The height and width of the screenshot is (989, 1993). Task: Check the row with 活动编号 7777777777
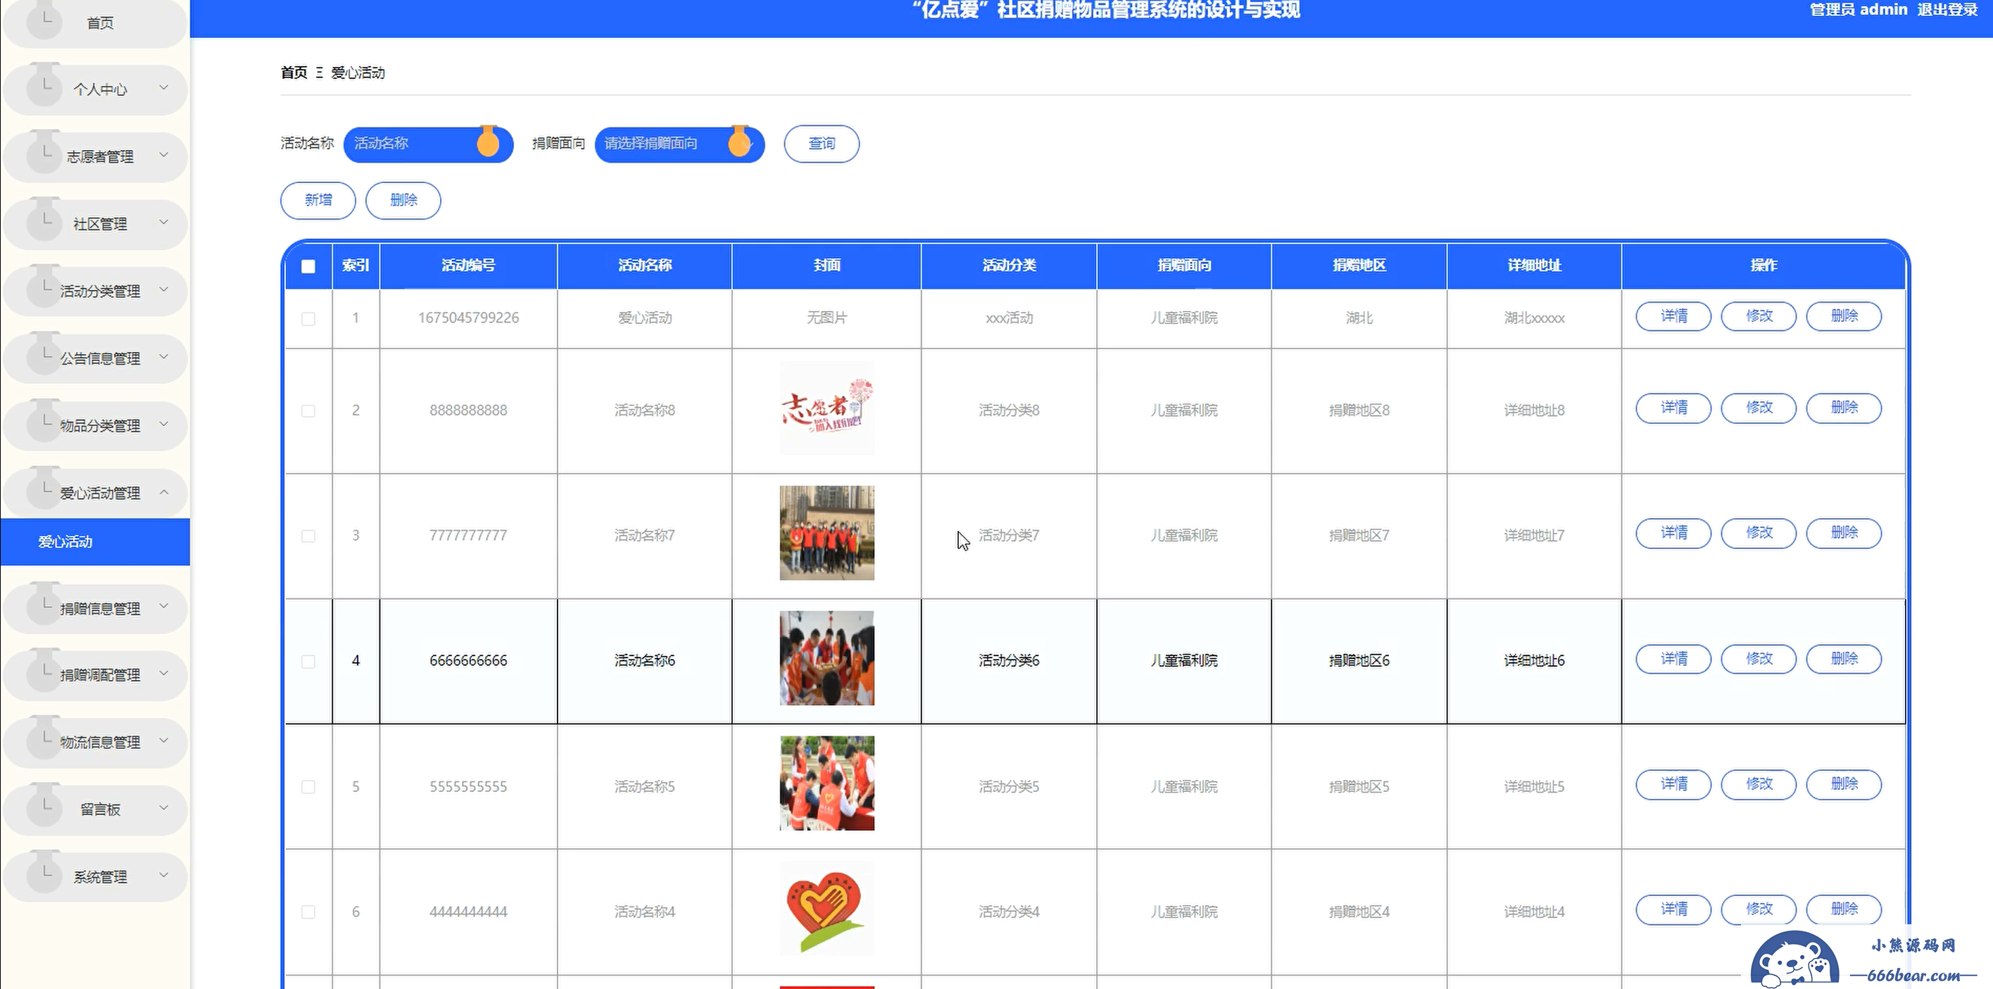[308, 536]
